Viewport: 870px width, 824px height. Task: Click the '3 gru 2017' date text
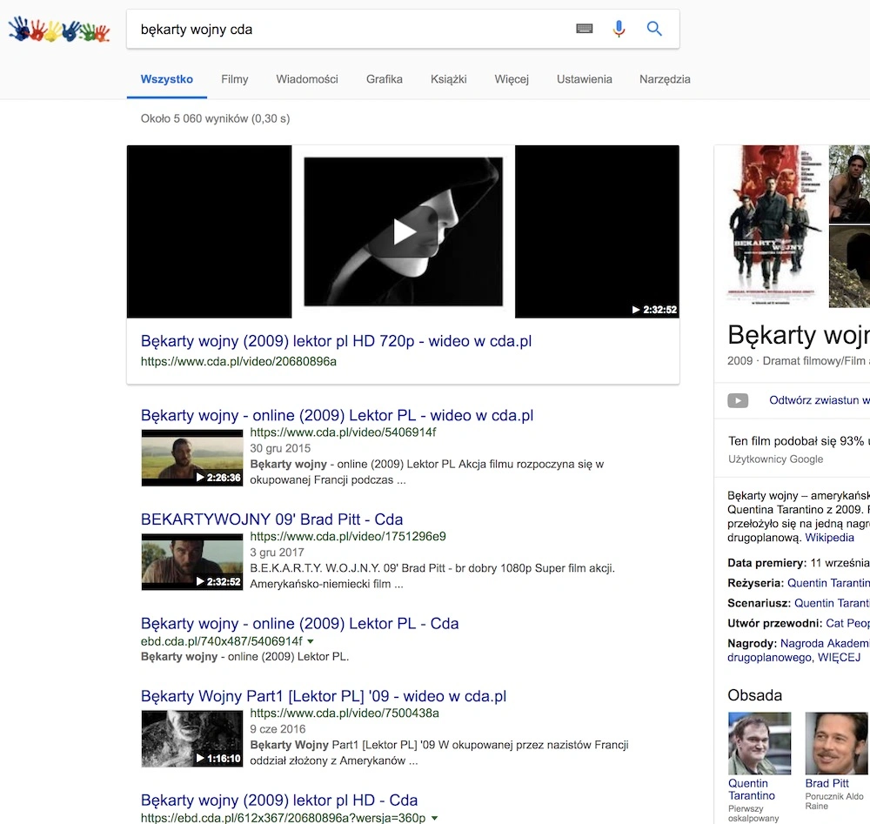click(277, 553)
